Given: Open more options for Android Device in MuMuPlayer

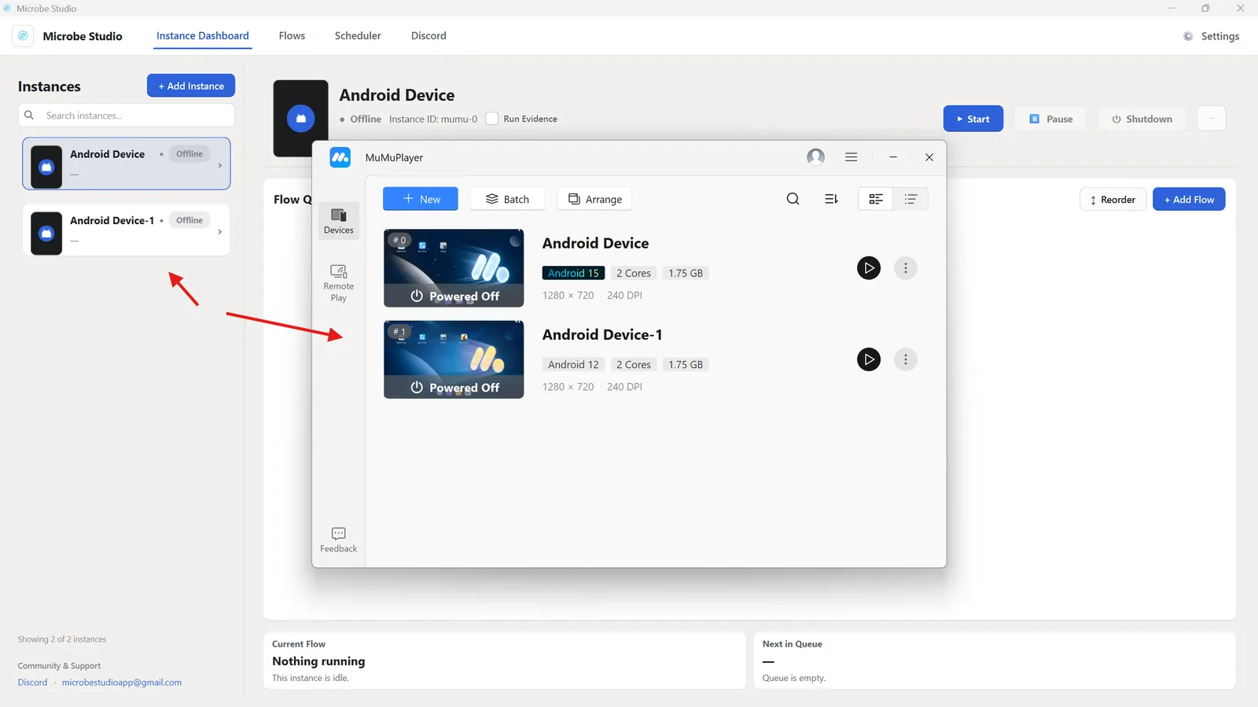Looking at the screenshot, I should click(x=906, y=268).
